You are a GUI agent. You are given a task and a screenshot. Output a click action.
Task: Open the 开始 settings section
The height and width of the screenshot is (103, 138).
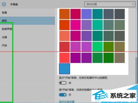tap(4, 45)
